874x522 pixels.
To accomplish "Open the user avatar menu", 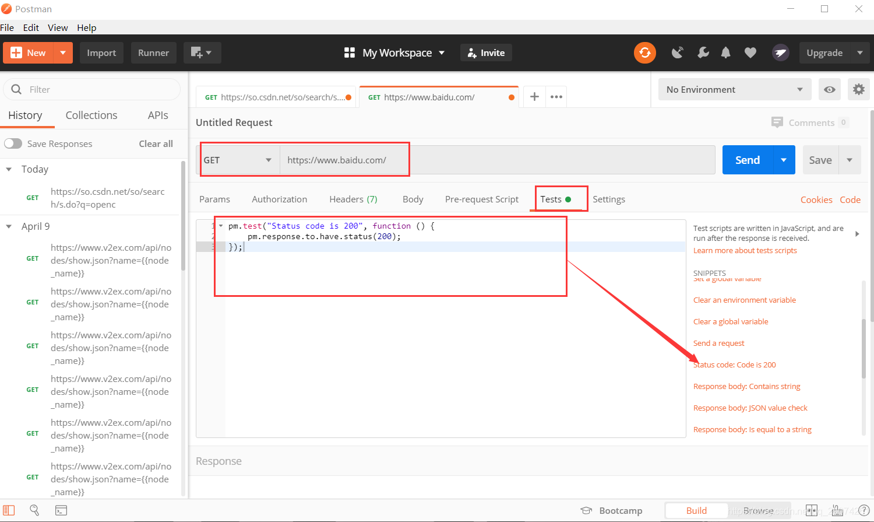I will click(x=781, y=52).
